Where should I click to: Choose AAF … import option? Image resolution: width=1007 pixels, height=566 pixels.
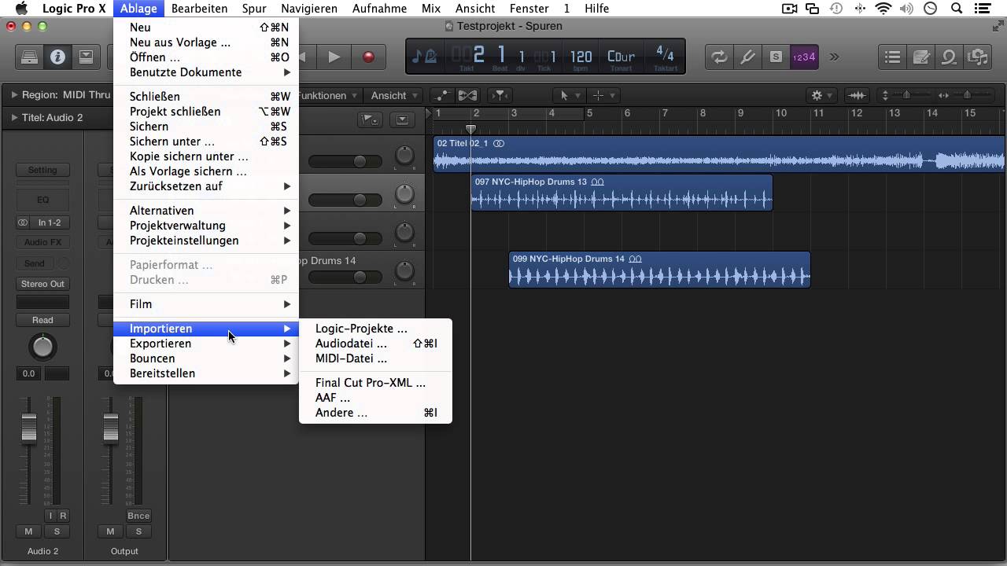376,398
